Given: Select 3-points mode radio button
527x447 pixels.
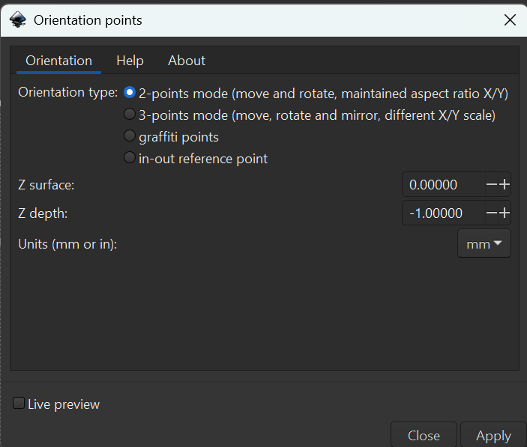Looking at the screenshot, I should click(x=130, y=114).
